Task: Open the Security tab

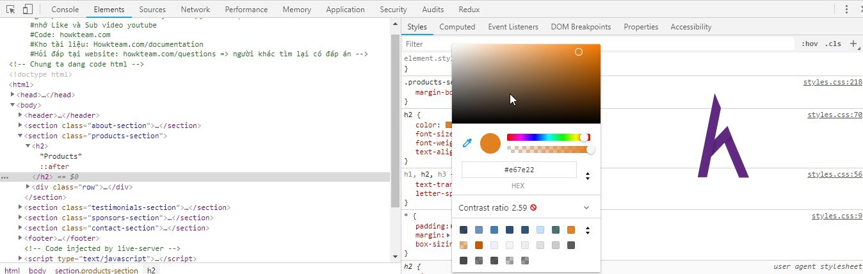Action: click(x=393, y=10)
